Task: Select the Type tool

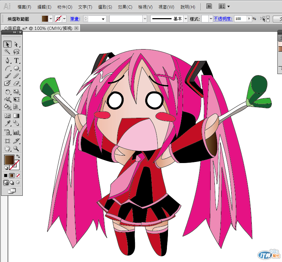Action: (16, 61)
